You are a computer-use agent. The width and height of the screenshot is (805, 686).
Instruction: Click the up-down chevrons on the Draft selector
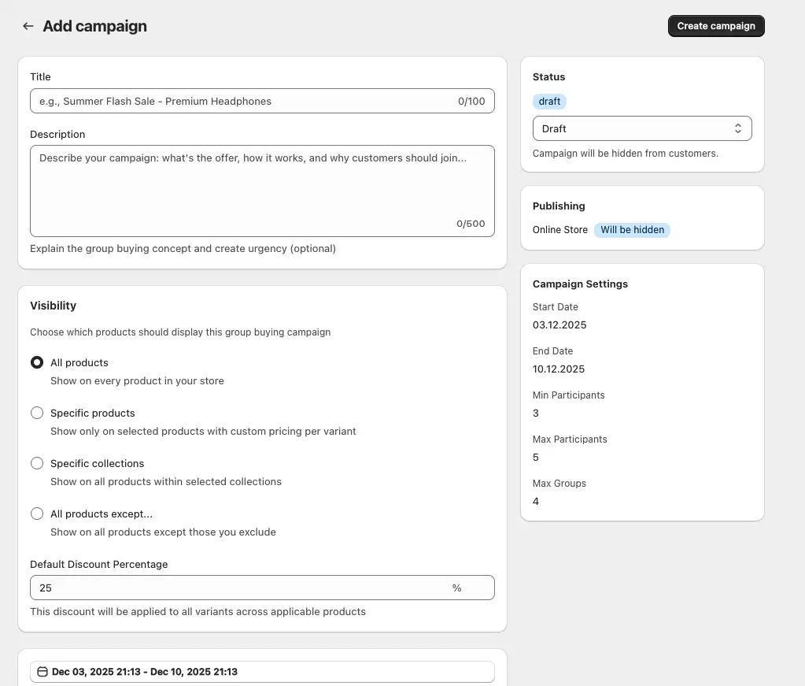pyautogui.click(x=737, y=128)
